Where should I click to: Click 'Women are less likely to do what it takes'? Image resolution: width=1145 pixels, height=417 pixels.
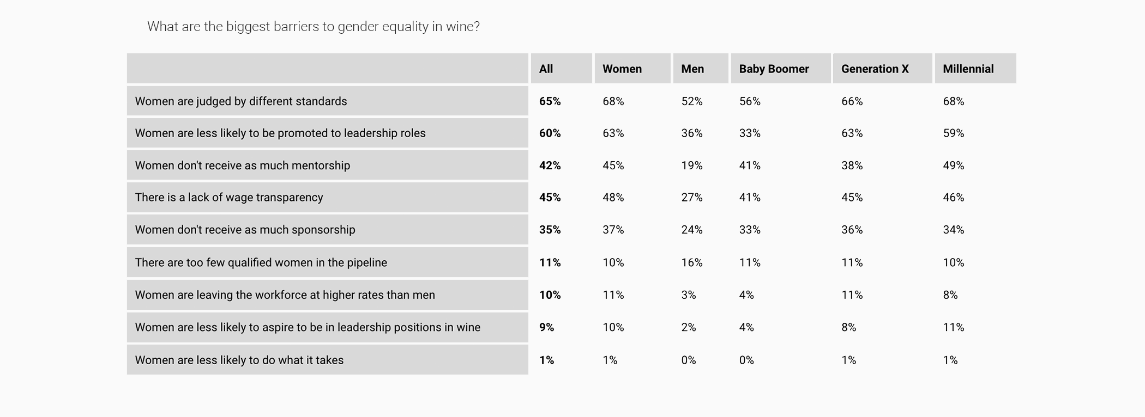[239, 360]
